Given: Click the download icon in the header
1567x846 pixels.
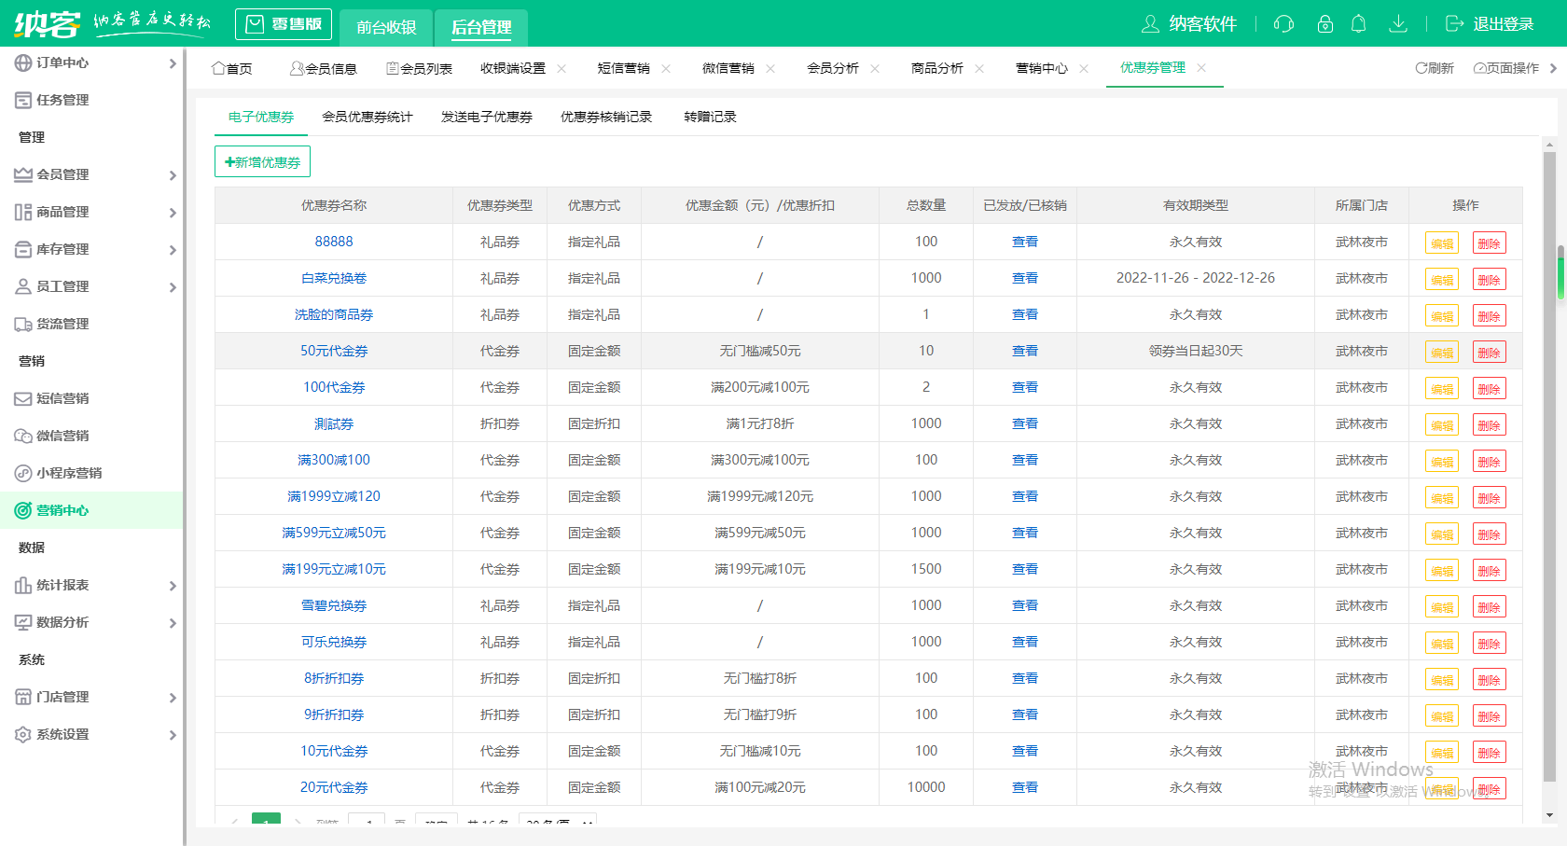Looking at the screenshot, I should [x=1398, y=23].
